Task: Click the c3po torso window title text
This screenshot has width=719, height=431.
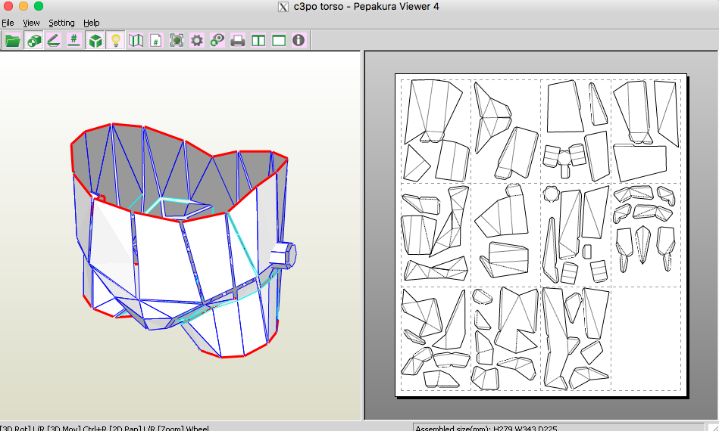Action: click(367, 6)
